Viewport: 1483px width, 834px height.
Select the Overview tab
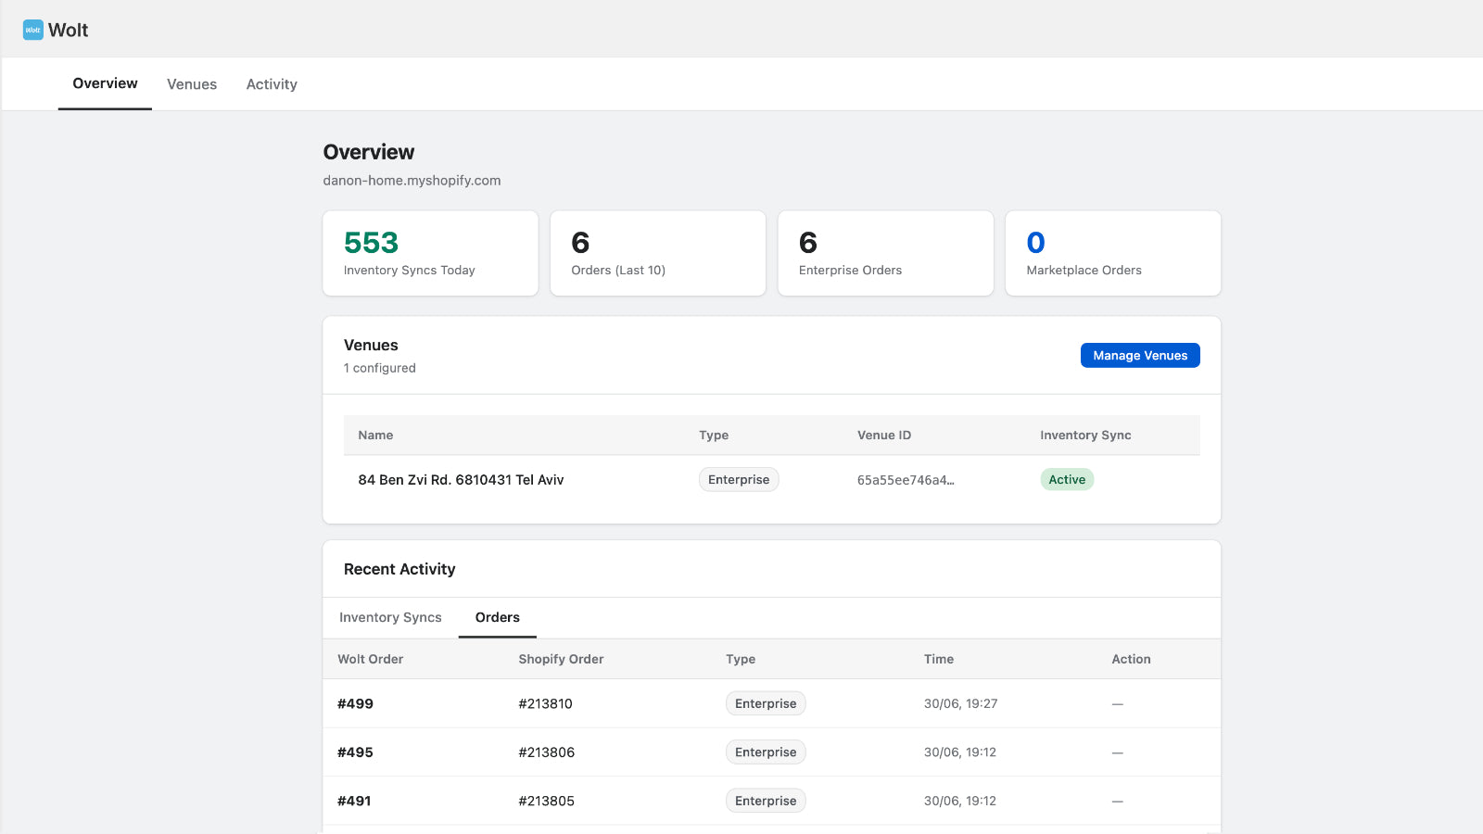pyautogui.click(x=105, y=83)
